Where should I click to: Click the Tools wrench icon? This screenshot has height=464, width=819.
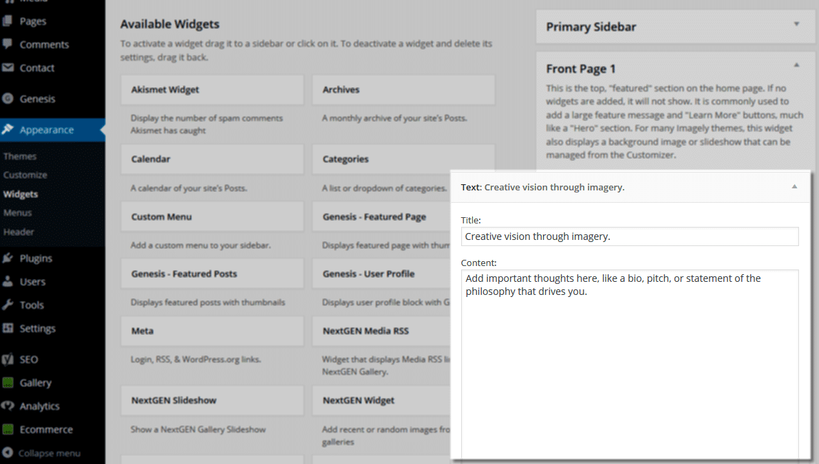8,305
